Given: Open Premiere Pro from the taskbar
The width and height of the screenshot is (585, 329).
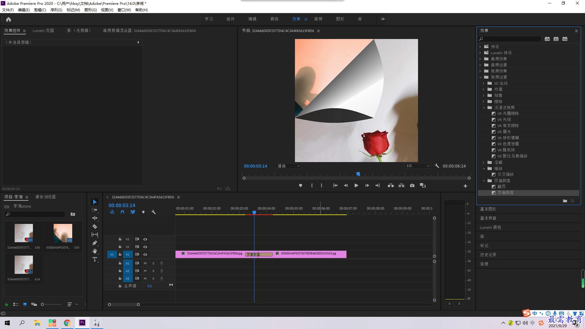Looking at the screenshot, I should point(82,323).
